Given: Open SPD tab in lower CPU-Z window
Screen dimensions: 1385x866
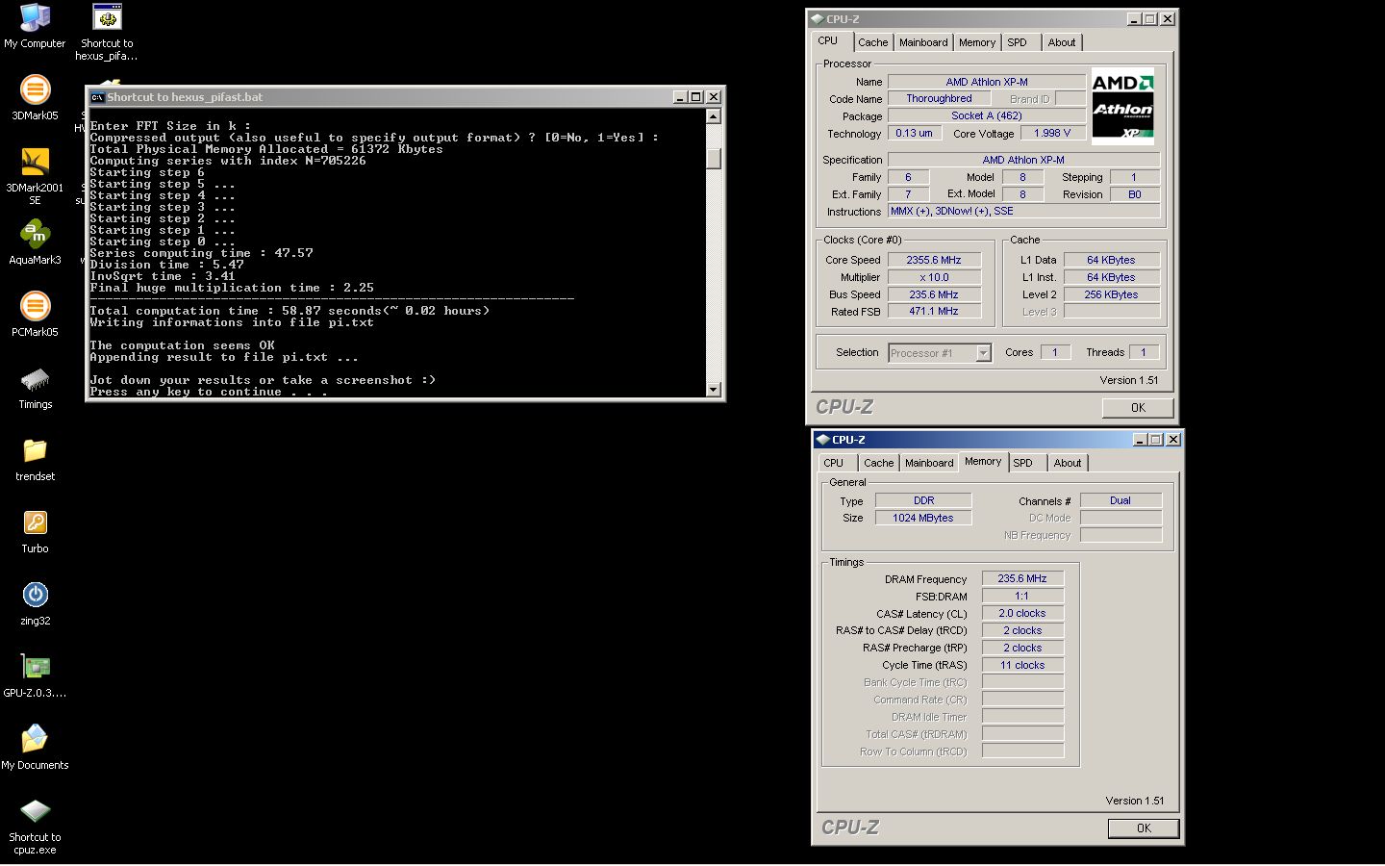Looking at the screenshot, I should pos(1023,463).
